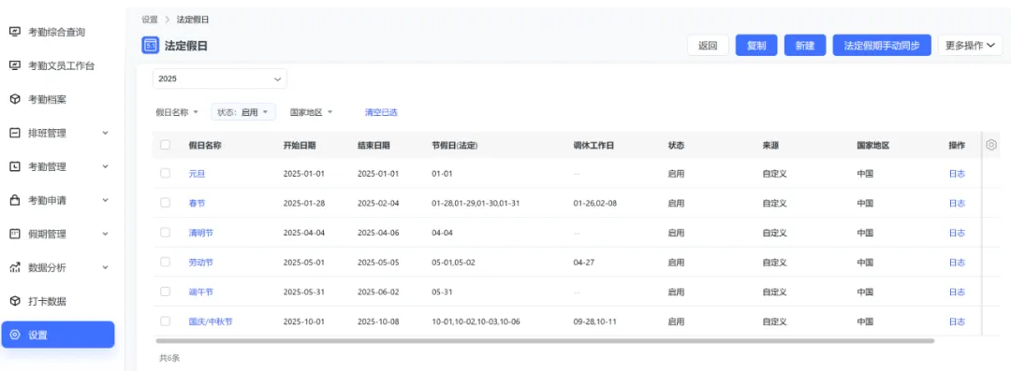Check the 清明节 row checkbox
This screenshot has height=371, width=1011.
coord(165,233)
